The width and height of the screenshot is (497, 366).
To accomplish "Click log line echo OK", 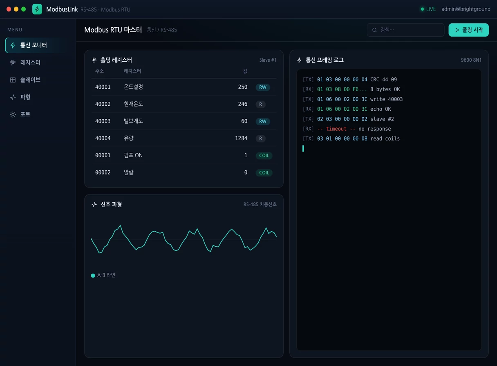I will pyautogui.click(x=347, y=109).
